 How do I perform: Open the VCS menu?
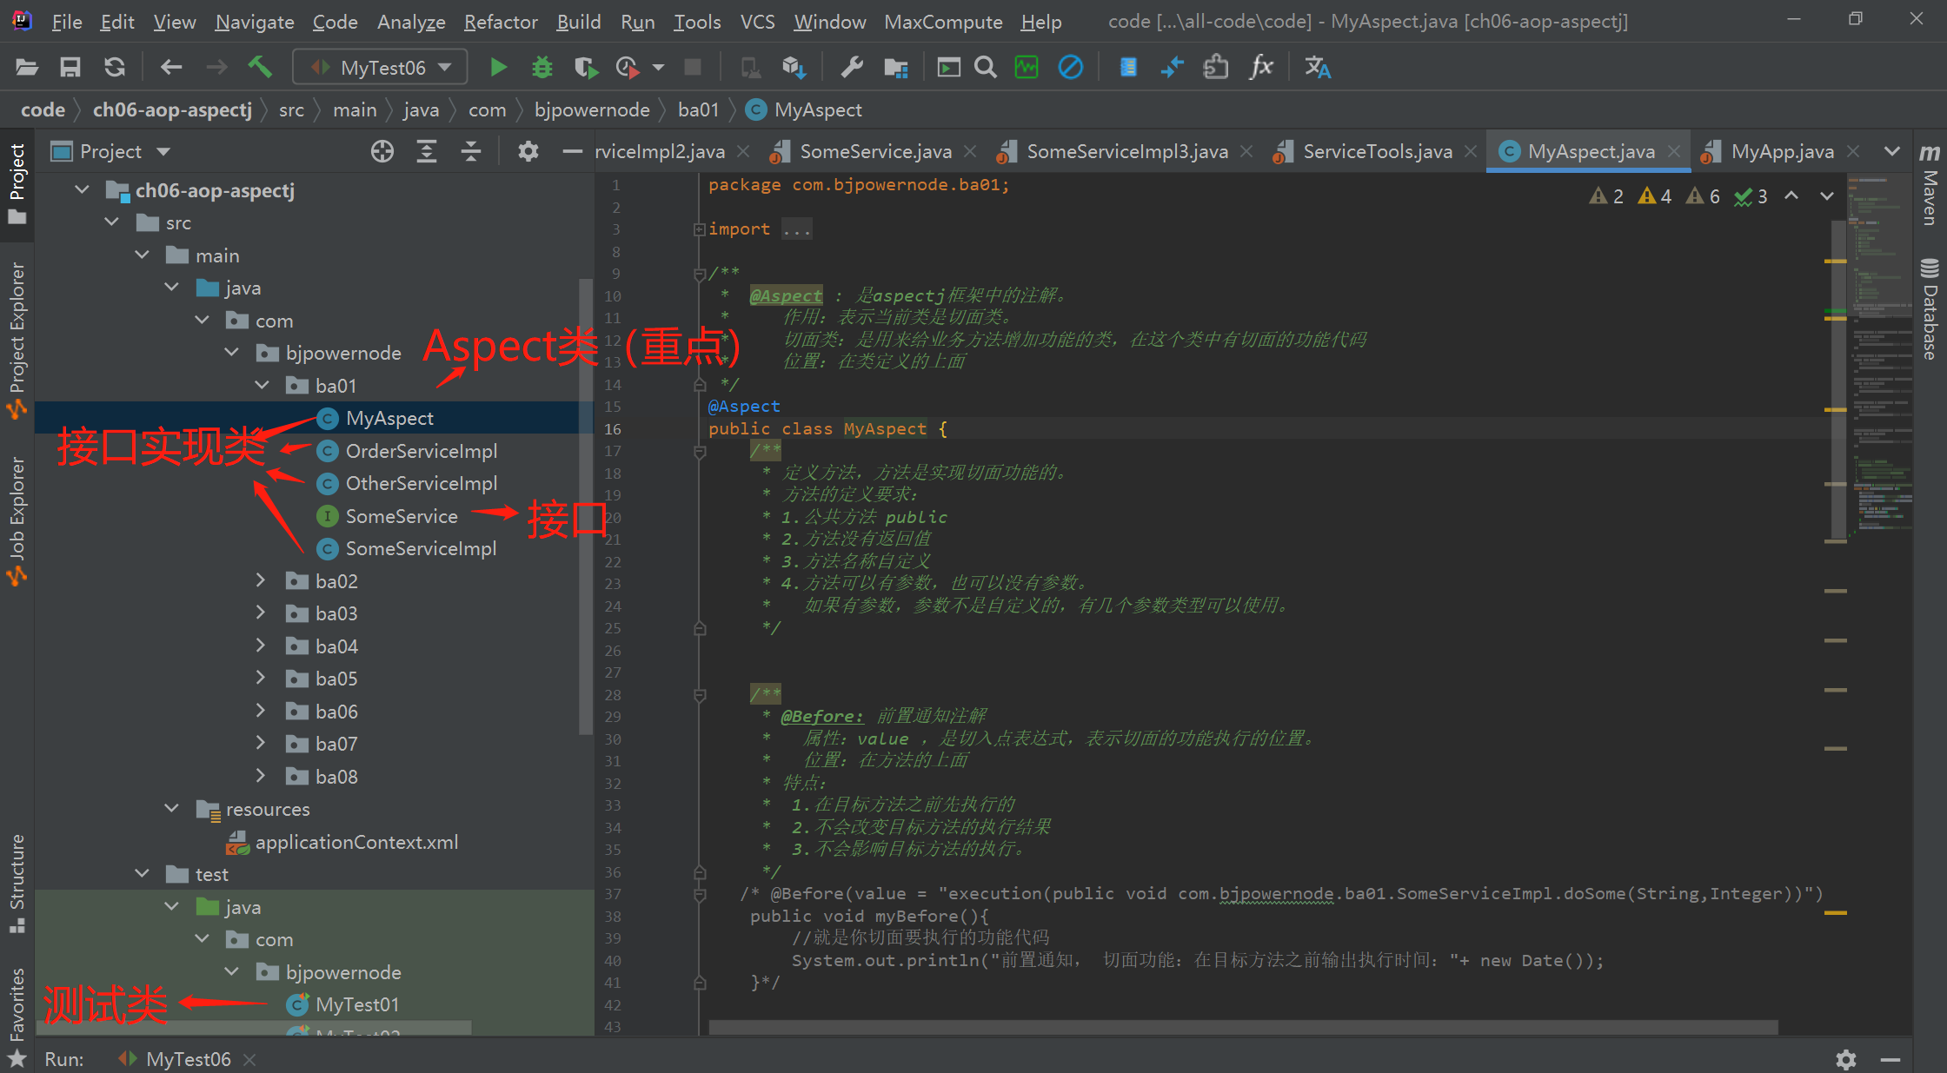756,22
